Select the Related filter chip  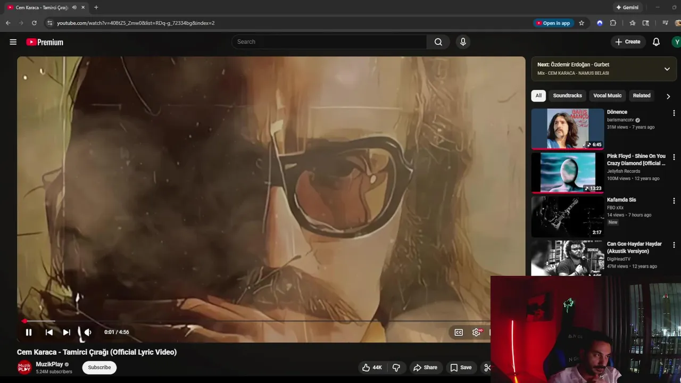coord(642,96)
